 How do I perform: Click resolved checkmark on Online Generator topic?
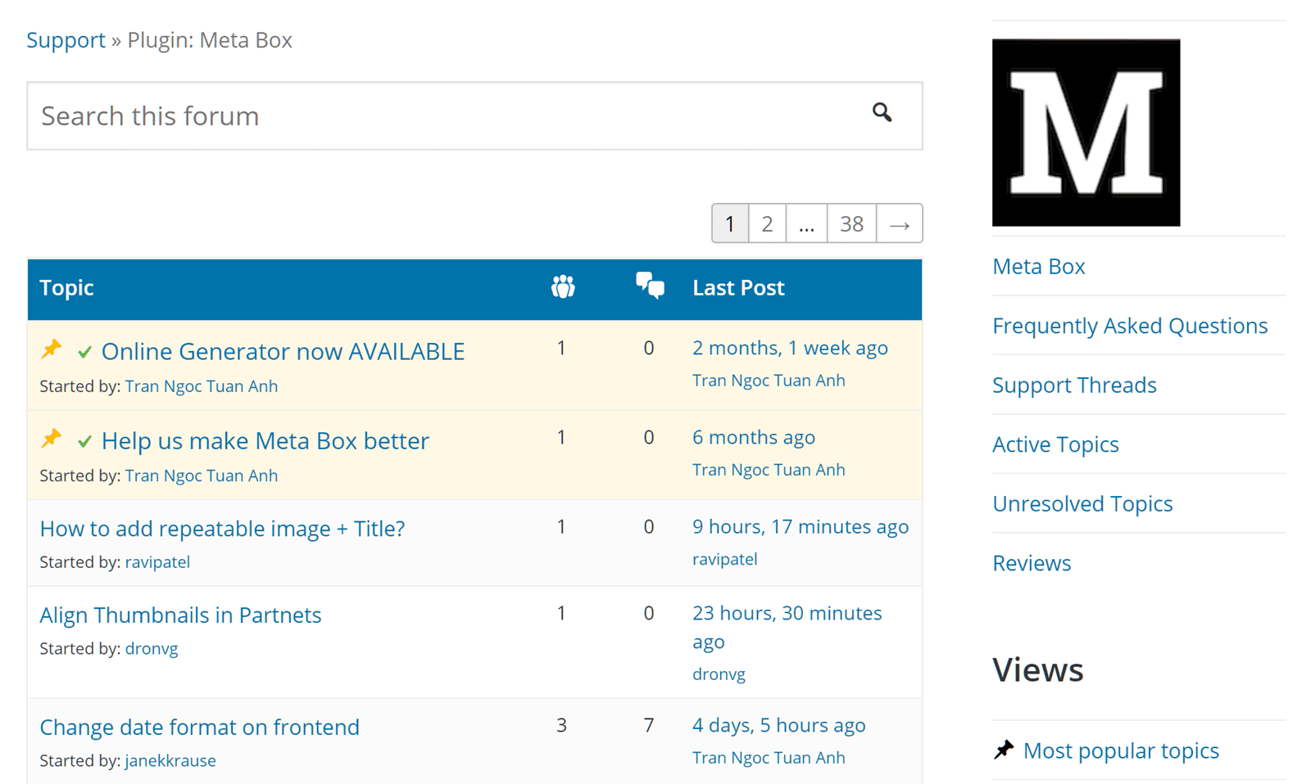pos(84,352)
